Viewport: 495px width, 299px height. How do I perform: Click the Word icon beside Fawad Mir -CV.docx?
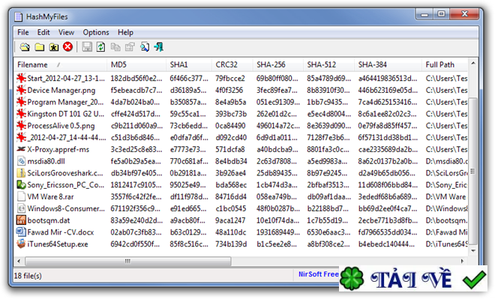tap(21, 232)
